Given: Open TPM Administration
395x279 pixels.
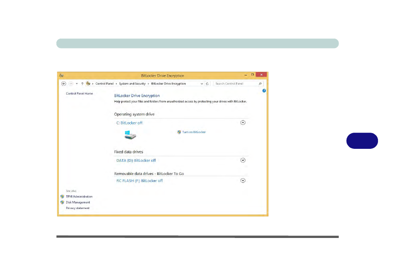Looking at the screenshot, I should pos(79,197).
